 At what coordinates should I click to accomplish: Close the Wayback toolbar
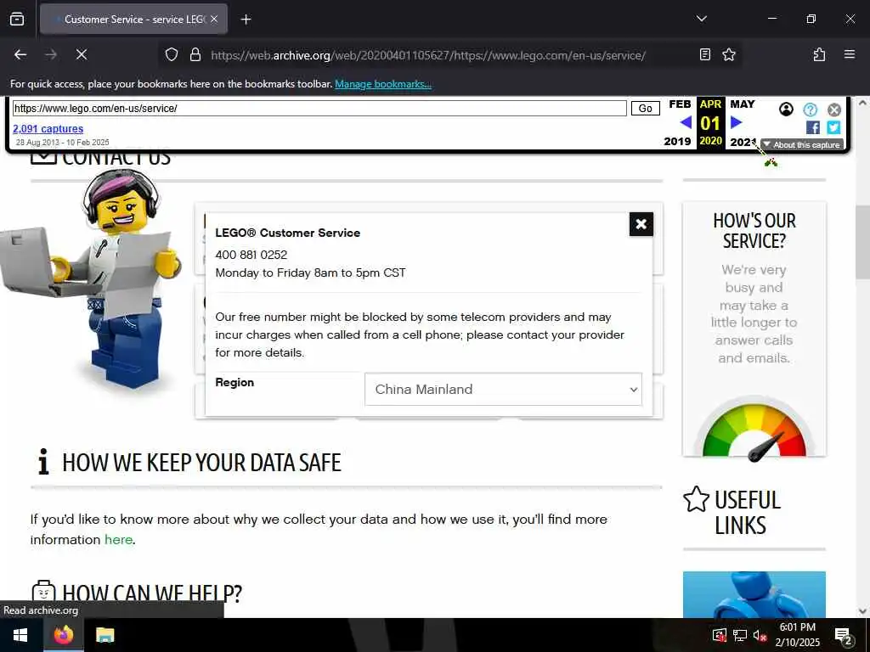click(x=834, y=110)
